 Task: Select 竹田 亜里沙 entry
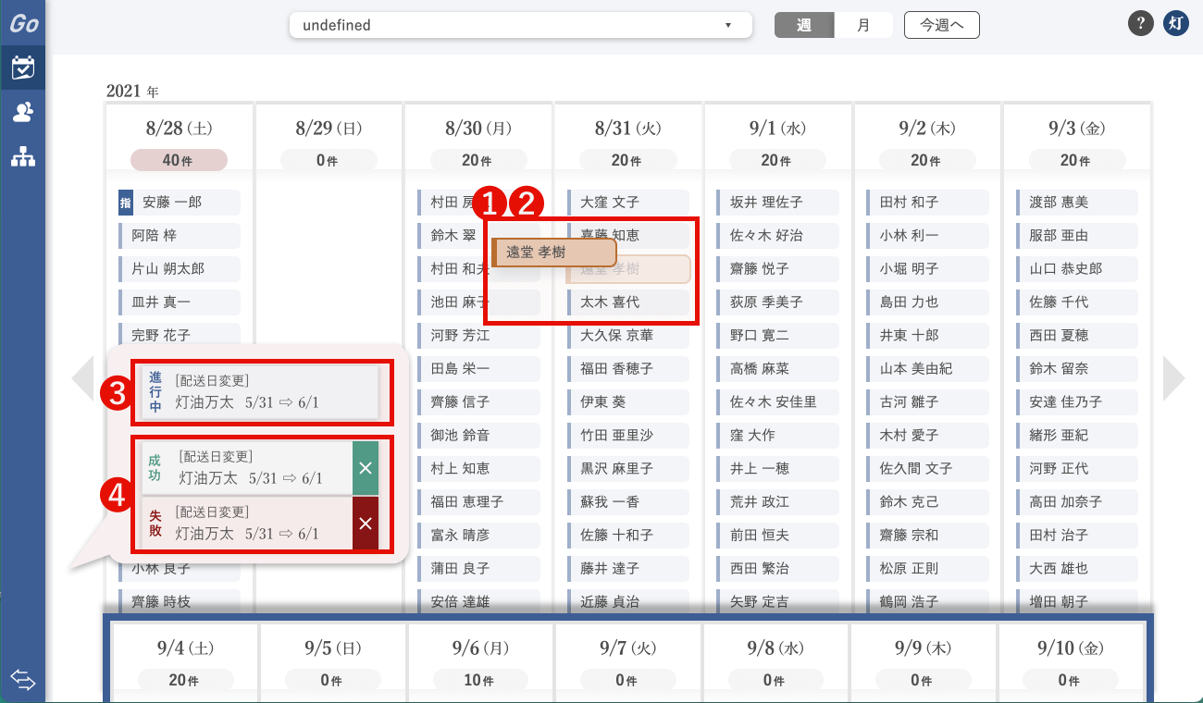tap(628, 436)
